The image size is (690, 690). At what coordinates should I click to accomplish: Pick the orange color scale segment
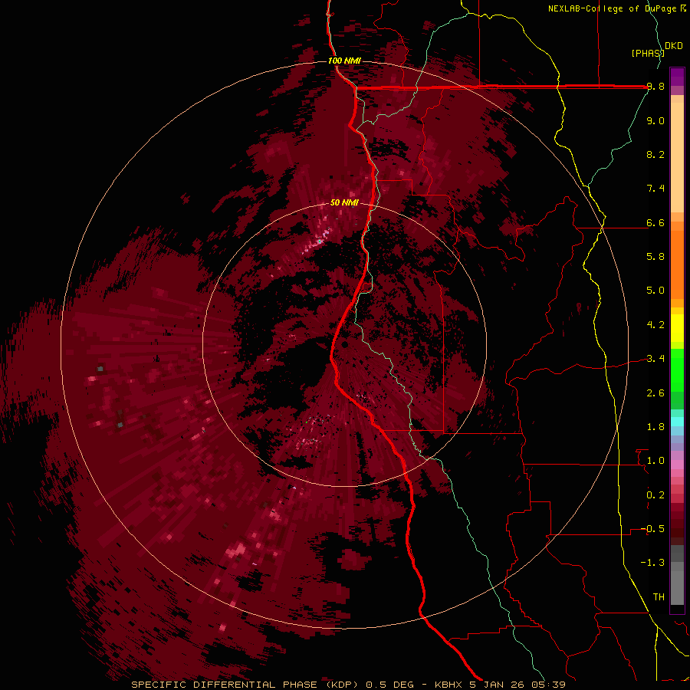677,264
